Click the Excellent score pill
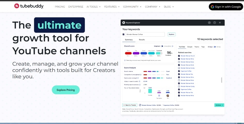The width and height of the screenshot is (244, 124). (159, 53)
